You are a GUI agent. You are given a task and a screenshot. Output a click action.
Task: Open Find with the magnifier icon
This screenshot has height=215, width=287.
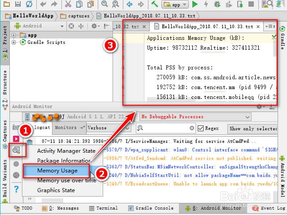[104, 4]
